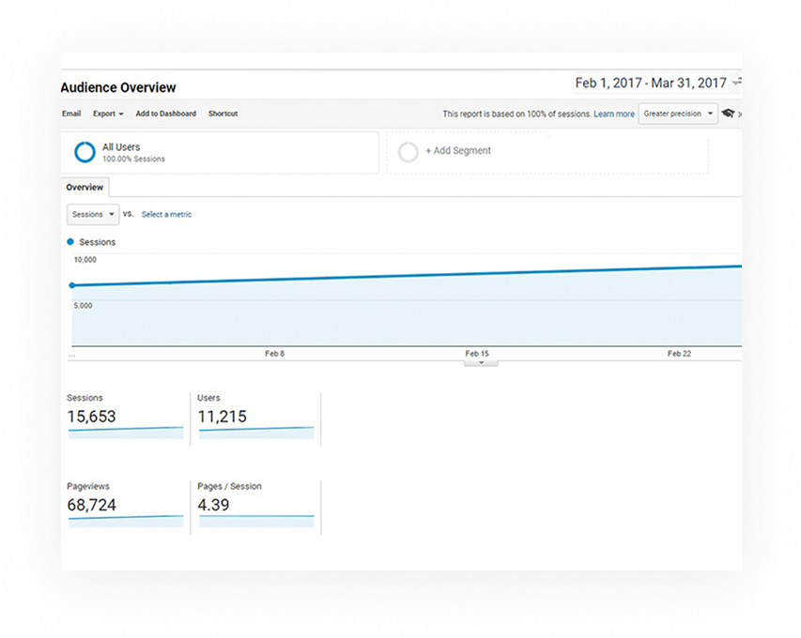
Task: Click the Users value 11,215
Action: click(x=223, y=417)
